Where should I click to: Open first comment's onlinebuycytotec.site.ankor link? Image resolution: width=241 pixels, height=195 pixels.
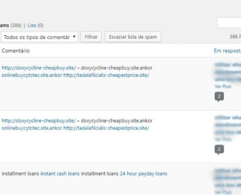[x=32, y=75]
